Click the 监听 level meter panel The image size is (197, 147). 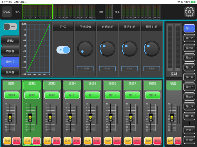coord(174,50)
